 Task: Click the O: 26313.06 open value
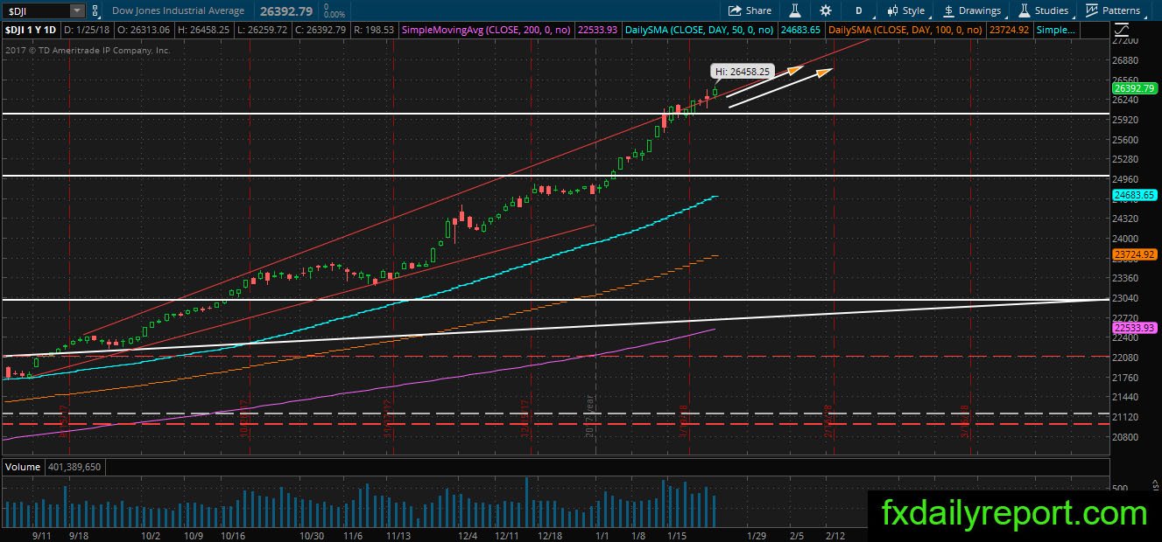[x=145, y=30]
